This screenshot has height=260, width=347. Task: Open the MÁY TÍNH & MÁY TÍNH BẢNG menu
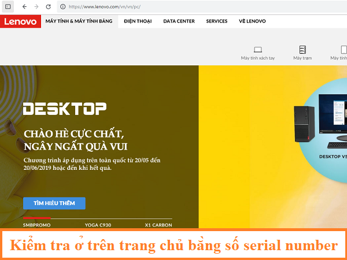click(79, 21)
